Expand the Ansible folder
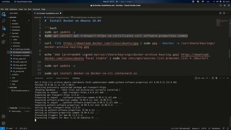Screen dimensions: 231x130 (x=15, y=23)
